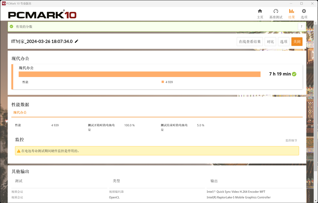Click the 类型 column header

pos(117,181)
